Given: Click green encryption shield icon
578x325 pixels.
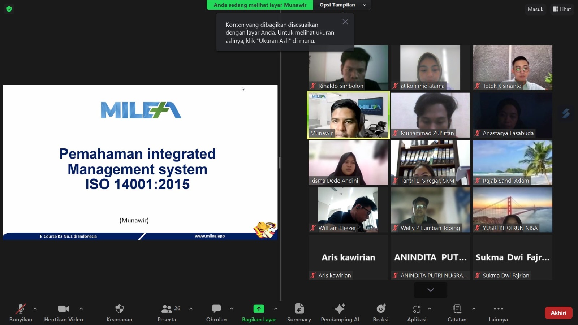Looking at the screenshot, I should pos(9,9).
